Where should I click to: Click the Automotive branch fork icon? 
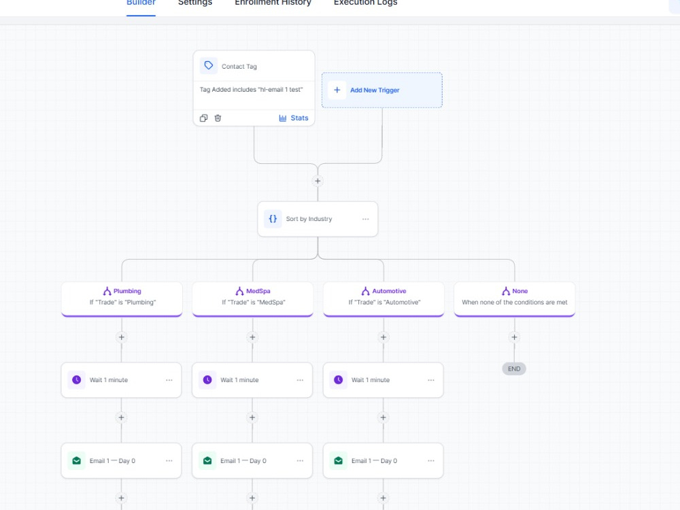pyautogui.click(x=366, y=291)
